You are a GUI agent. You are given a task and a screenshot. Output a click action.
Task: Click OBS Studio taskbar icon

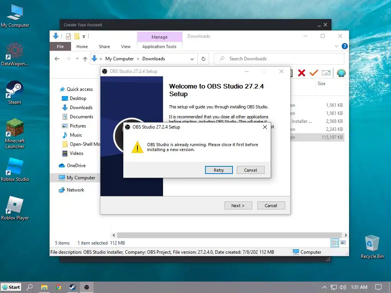[87, 287]
